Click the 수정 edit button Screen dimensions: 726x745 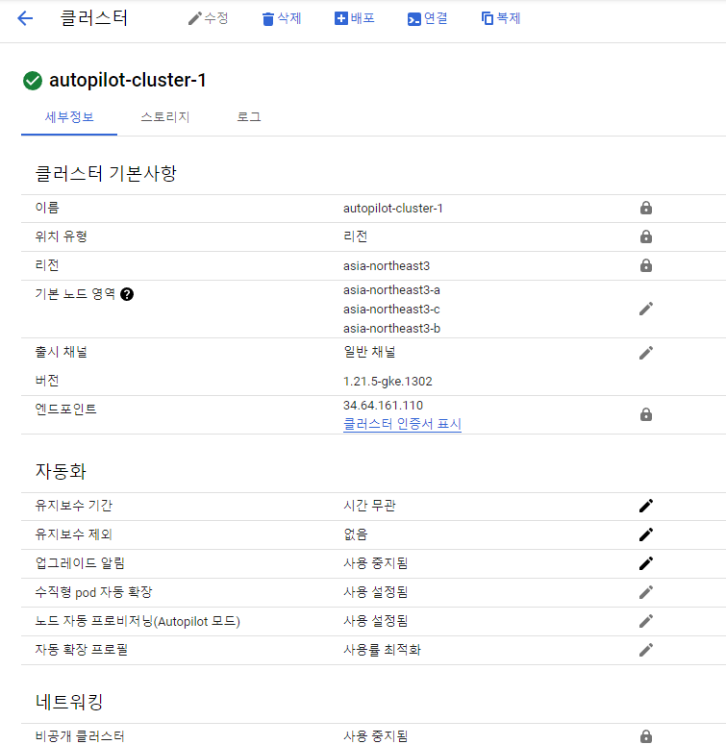click(x=208, y=18)
